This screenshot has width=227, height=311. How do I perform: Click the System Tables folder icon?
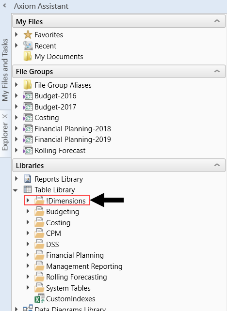point(39,288)
